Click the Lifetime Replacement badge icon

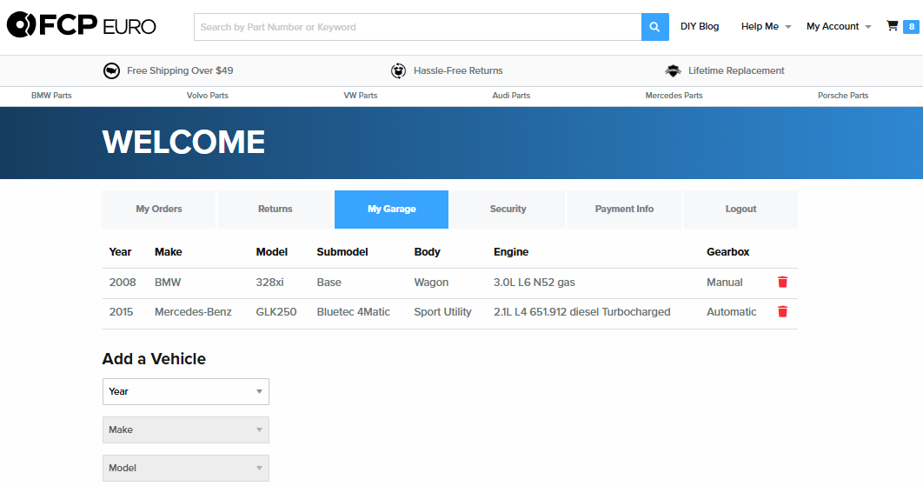pyautogui.click(x=673, y=71)
